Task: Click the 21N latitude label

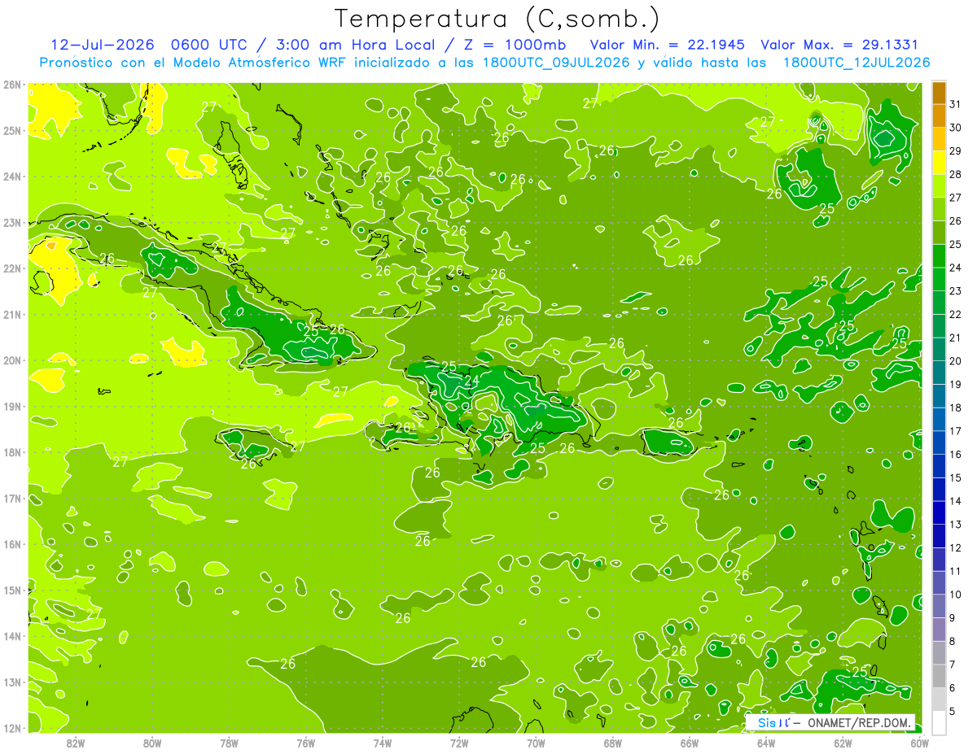Action: click(11, 315)
